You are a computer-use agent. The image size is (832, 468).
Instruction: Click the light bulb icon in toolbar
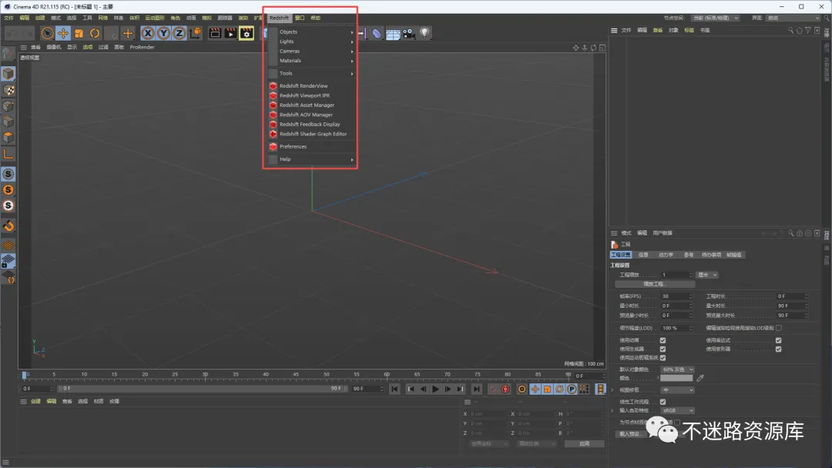[424, 33]
